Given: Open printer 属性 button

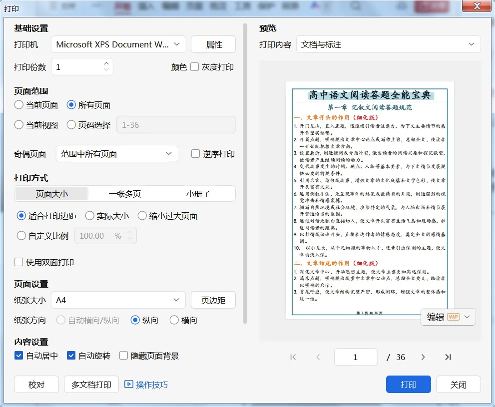Looking at the screenshot, I should tap(213, 44).
